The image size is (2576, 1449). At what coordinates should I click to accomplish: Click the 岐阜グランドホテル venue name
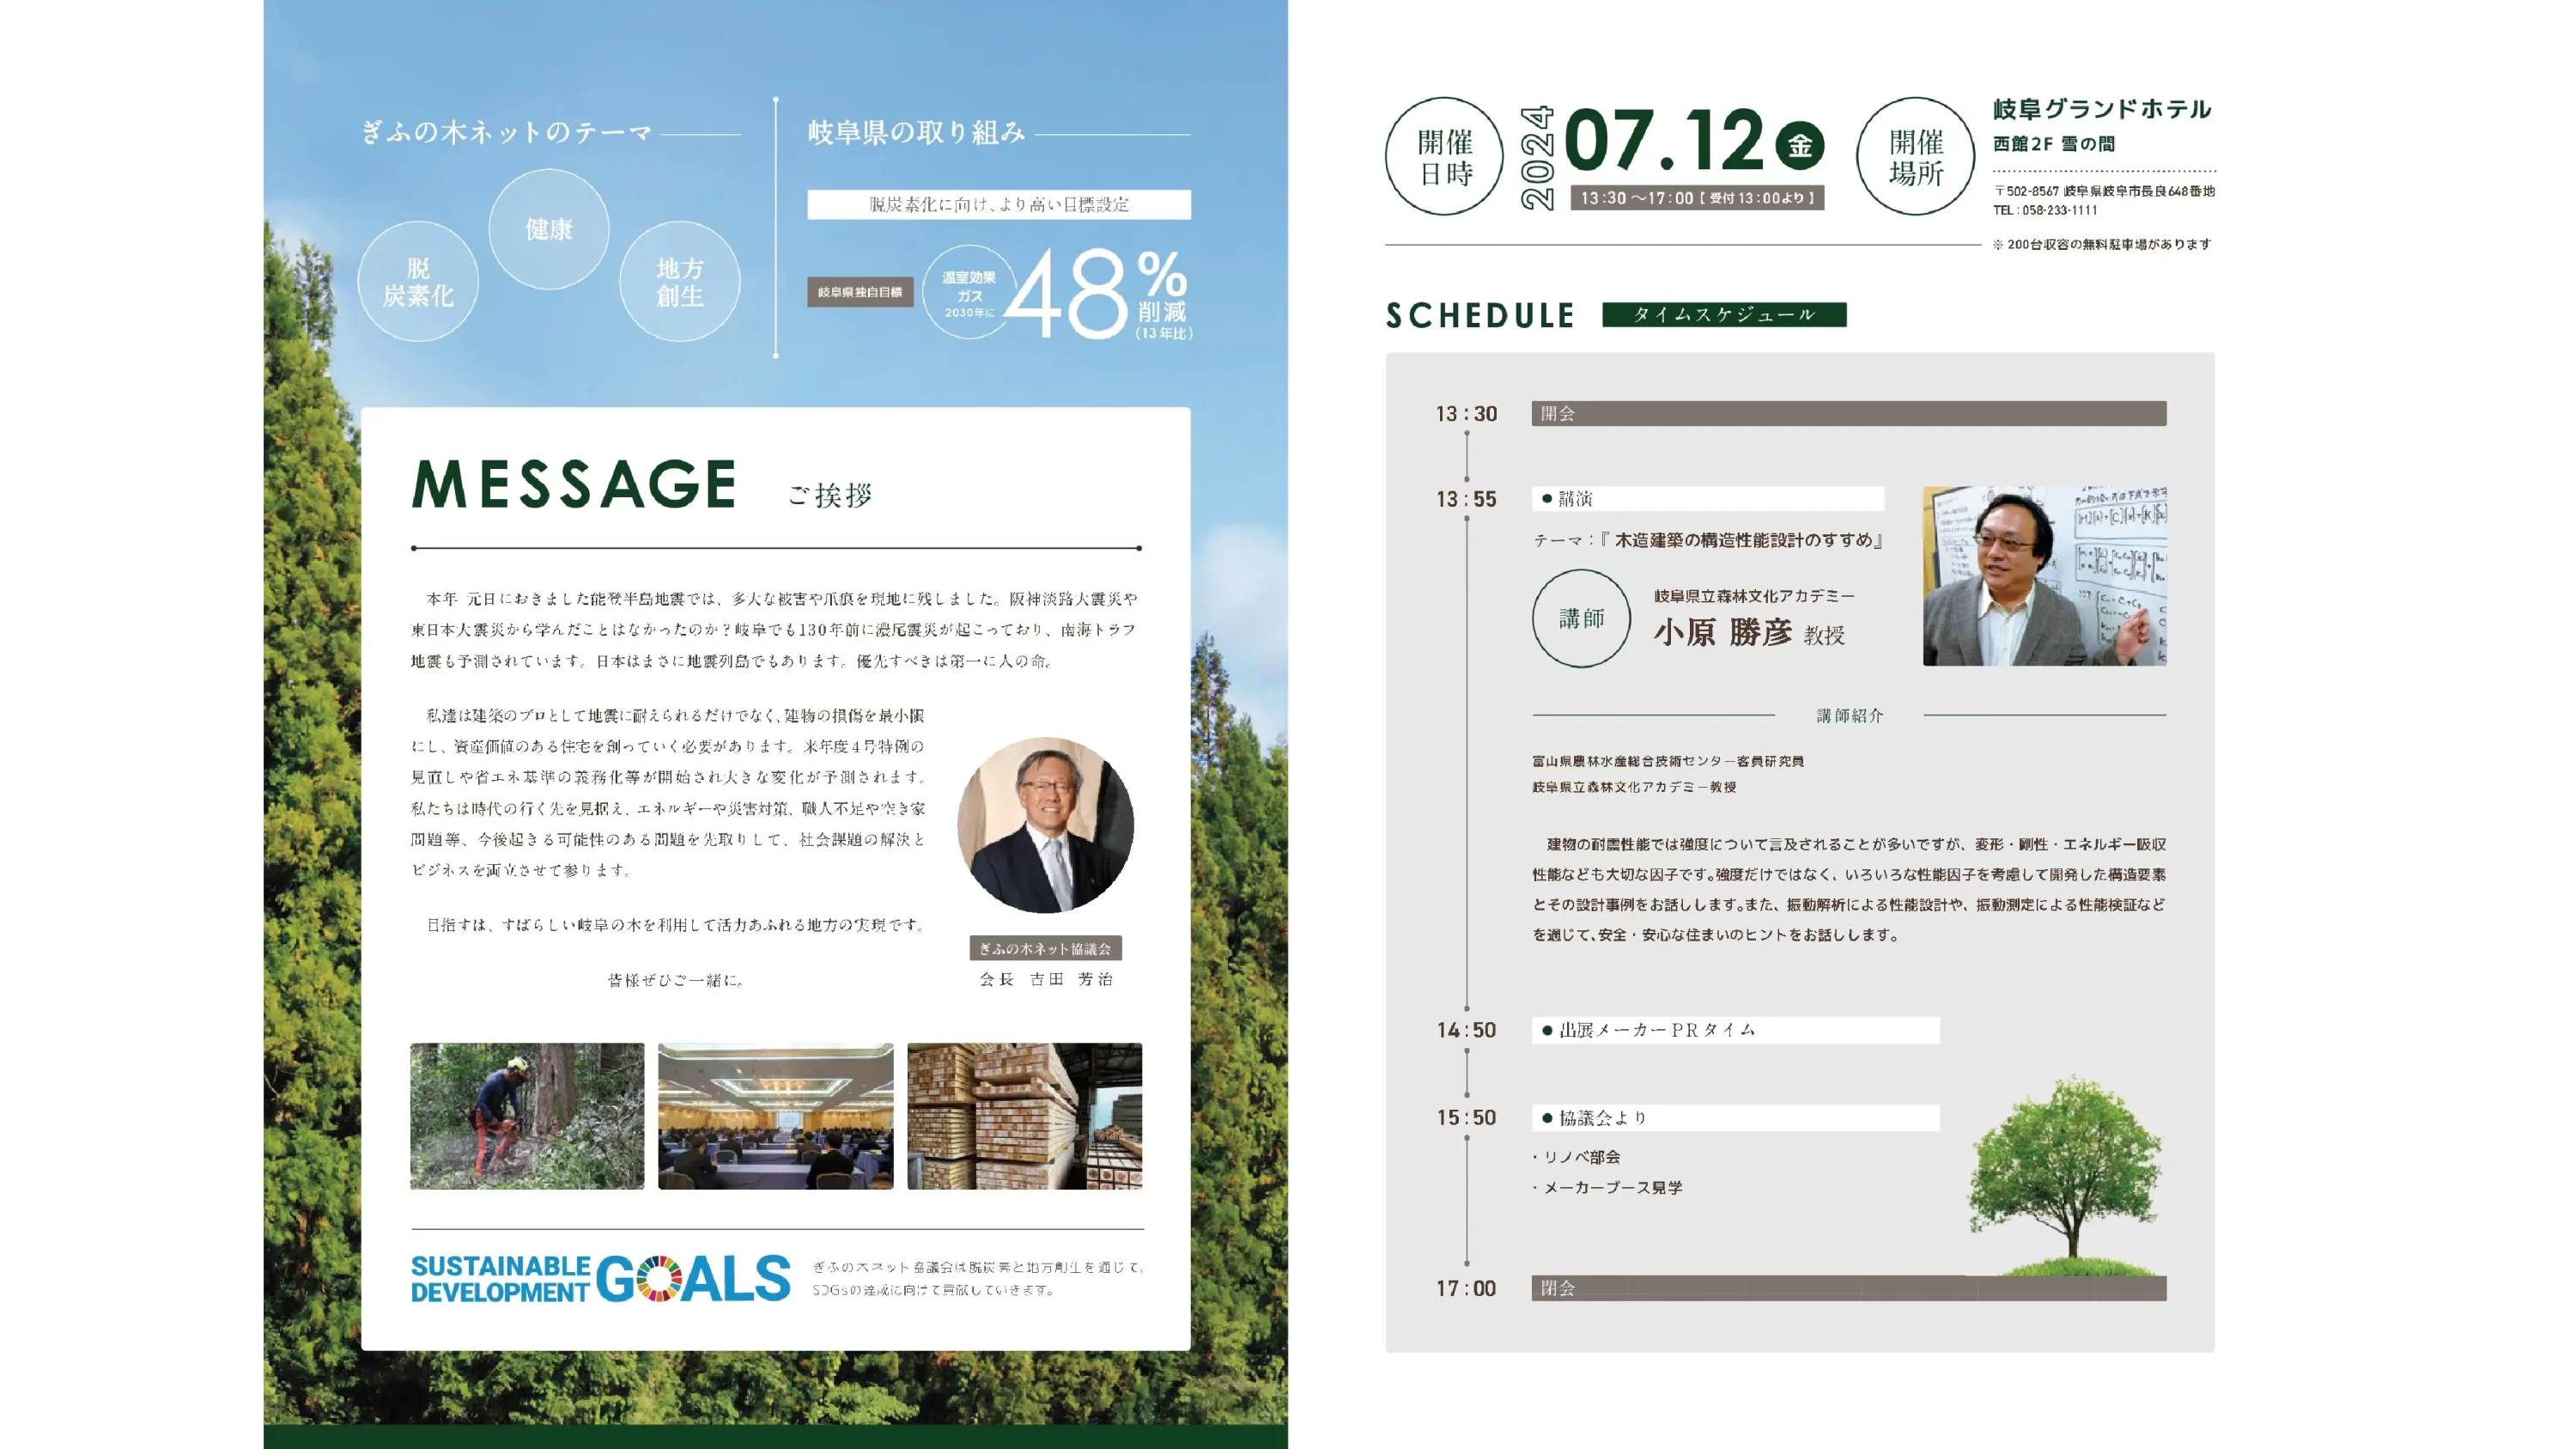point(2102,109)
